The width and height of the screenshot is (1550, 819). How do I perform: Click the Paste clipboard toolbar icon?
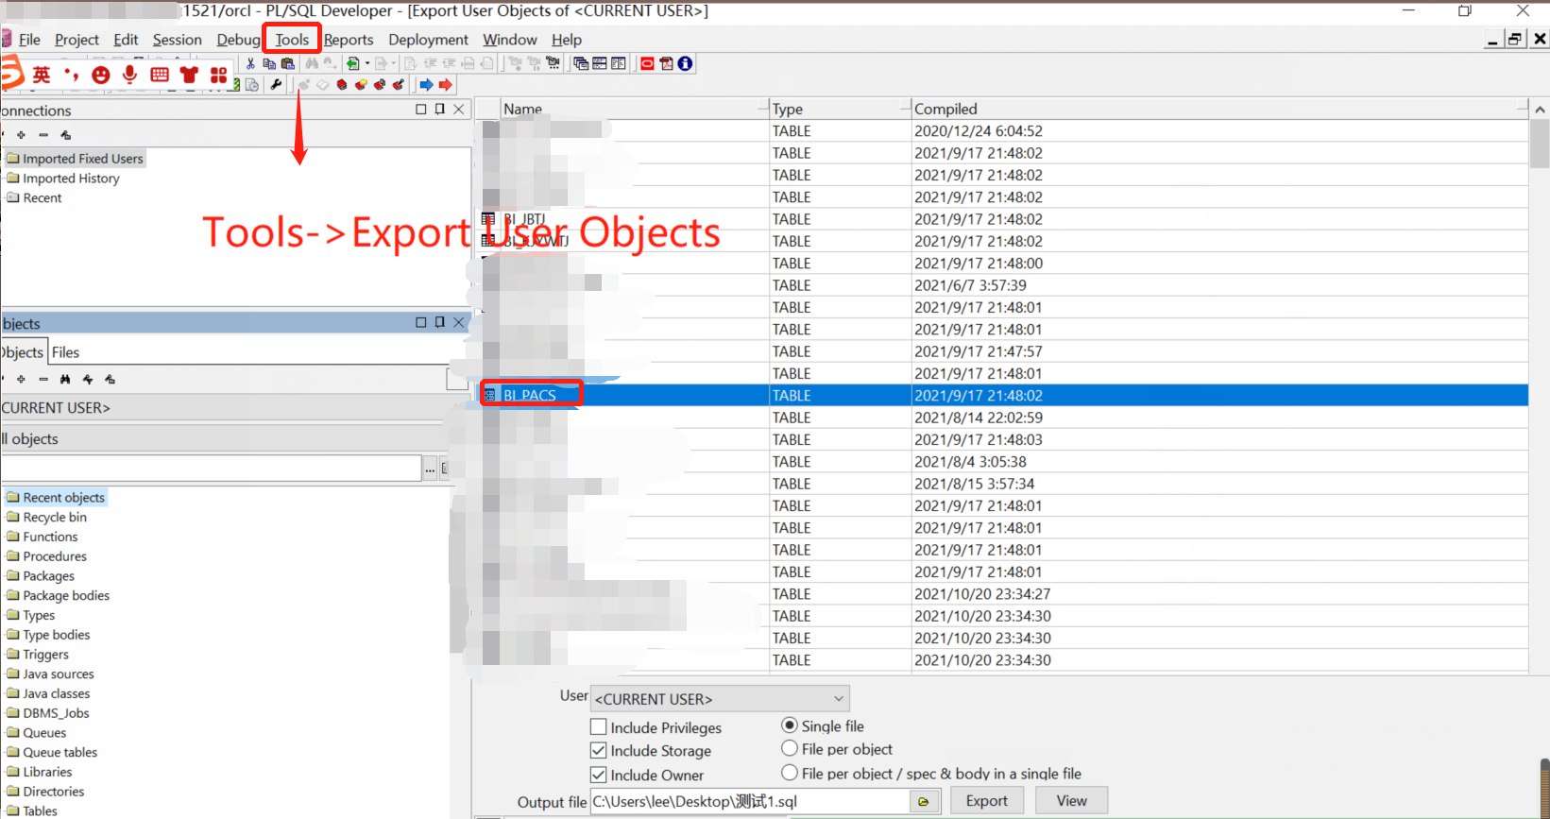click(288, 63)
